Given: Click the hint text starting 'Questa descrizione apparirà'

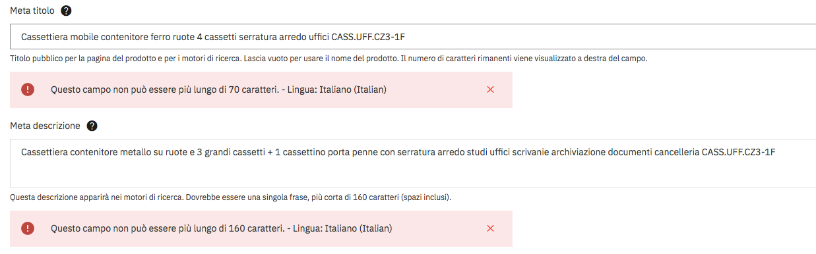Looking at the screenshot, I should point(231,197).
